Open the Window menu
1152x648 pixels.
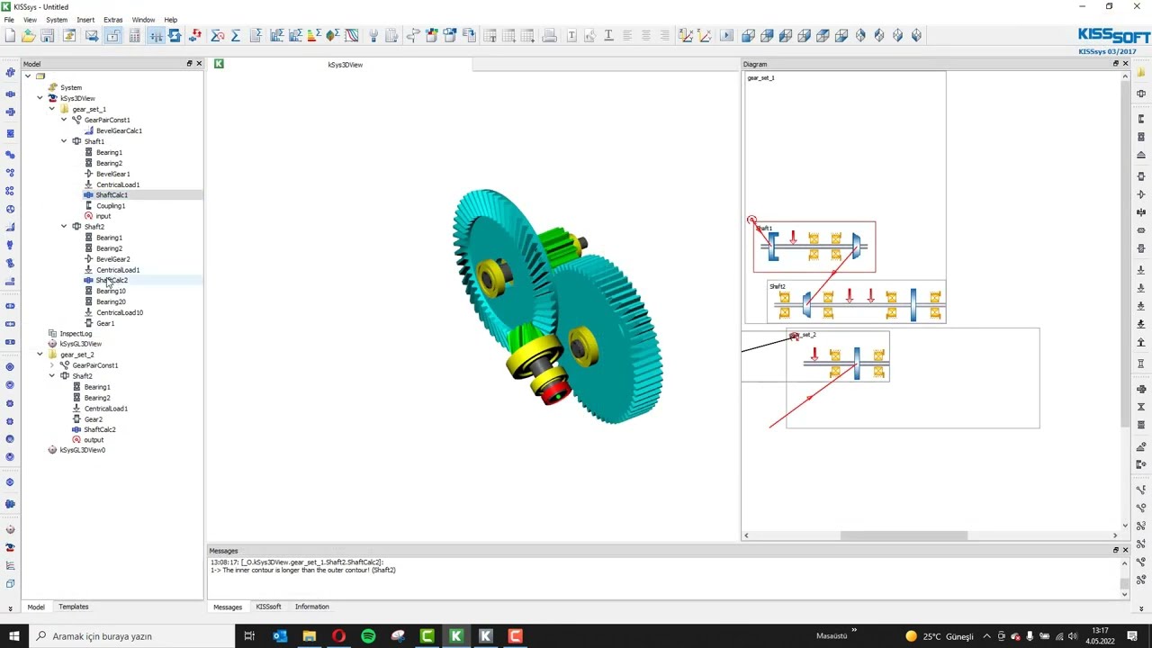coord(143,20)
